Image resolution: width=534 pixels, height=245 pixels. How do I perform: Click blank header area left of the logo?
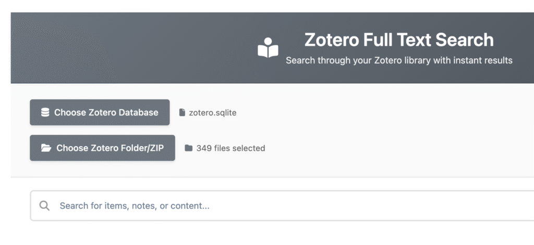click(130, 48)
